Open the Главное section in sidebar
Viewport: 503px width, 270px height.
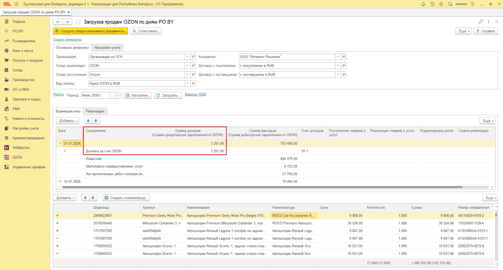[19, 22]
